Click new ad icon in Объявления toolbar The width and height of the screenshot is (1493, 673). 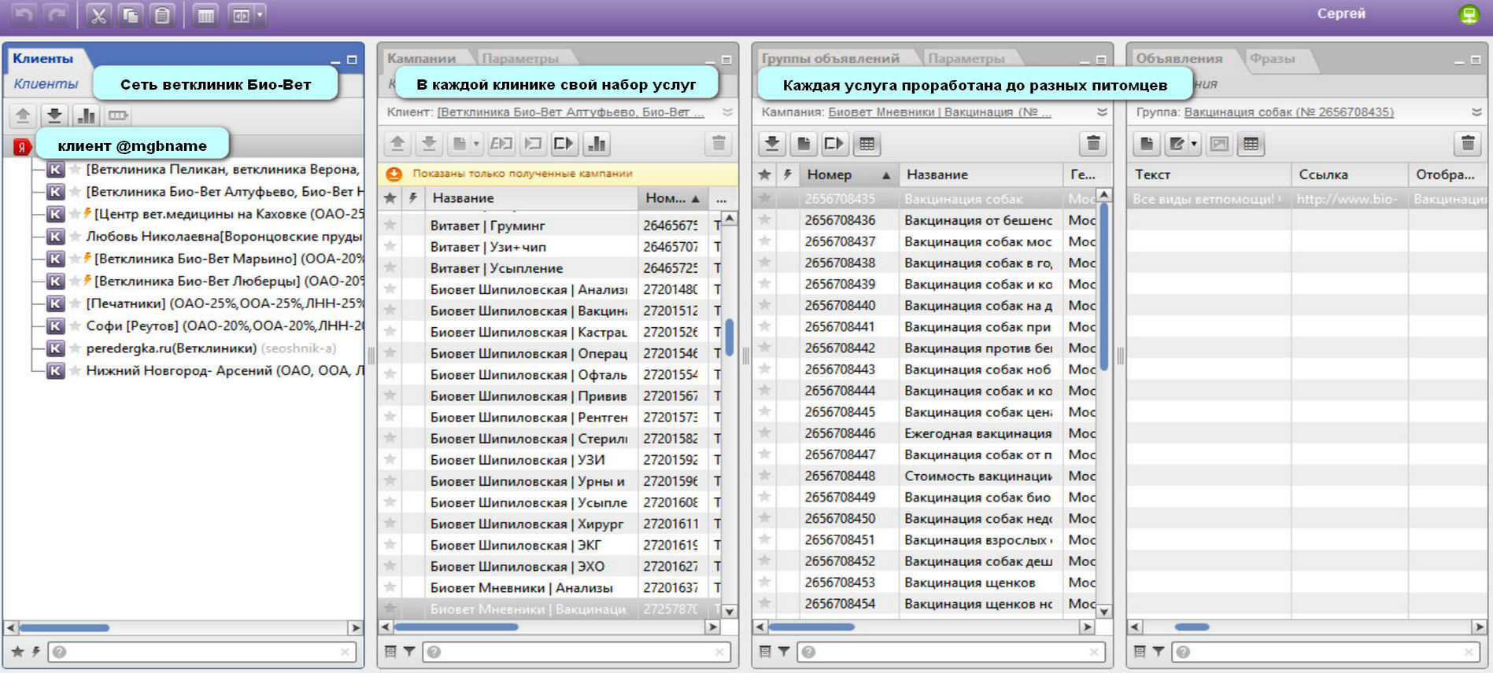(1147, 144)
